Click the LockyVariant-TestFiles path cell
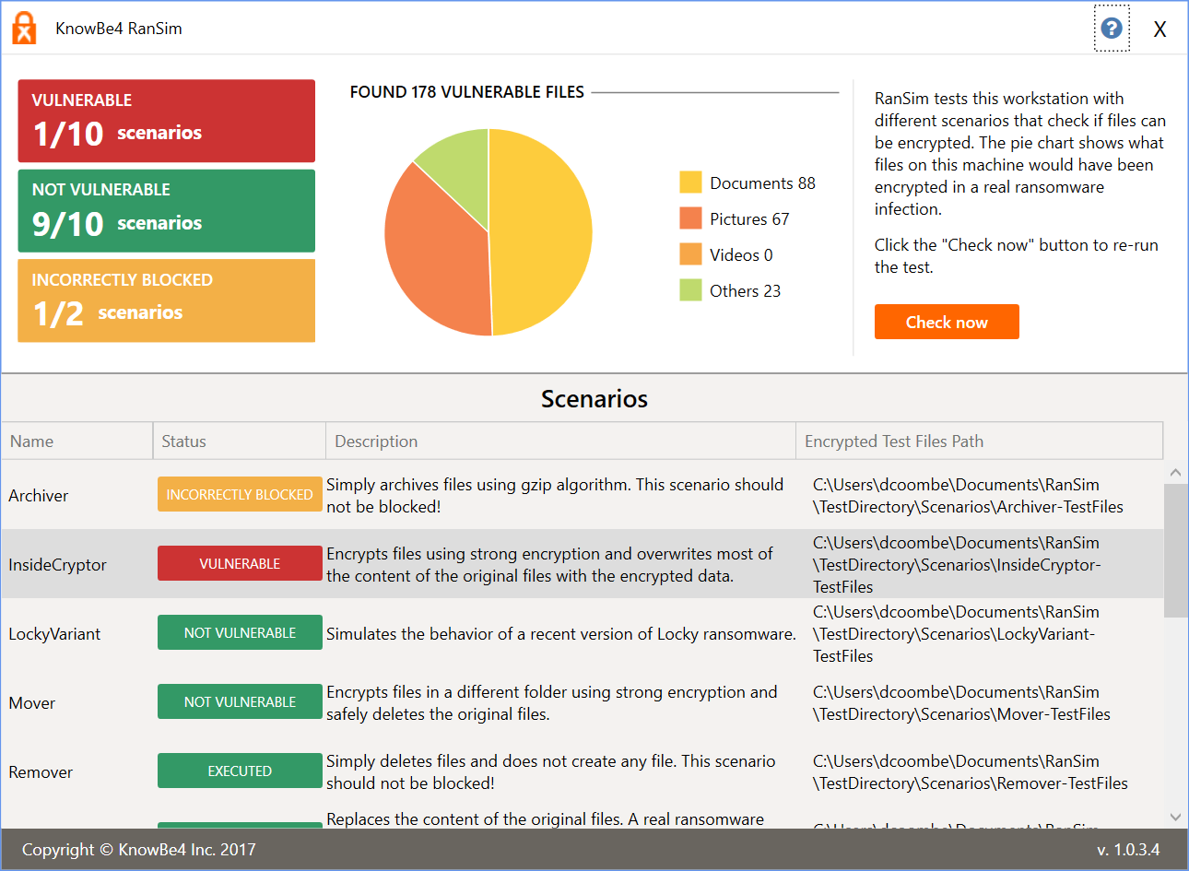This screenshot has width=1189, height=871. pos(956,634)
